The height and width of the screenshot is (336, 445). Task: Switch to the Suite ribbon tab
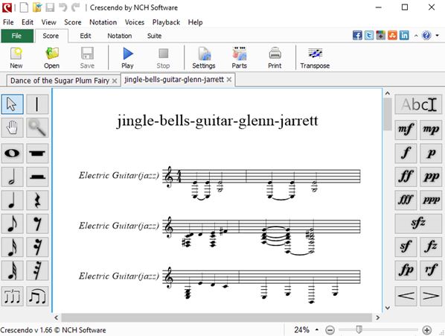point(154,36)
